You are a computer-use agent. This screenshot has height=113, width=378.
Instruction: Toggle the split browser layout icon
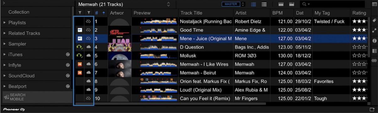(x=281, y=4)
